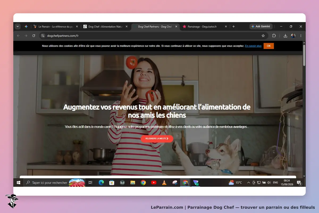Screen dimensions: 319x213
Task: Open the Windows Start menu
Action: [x=19, y=183]
